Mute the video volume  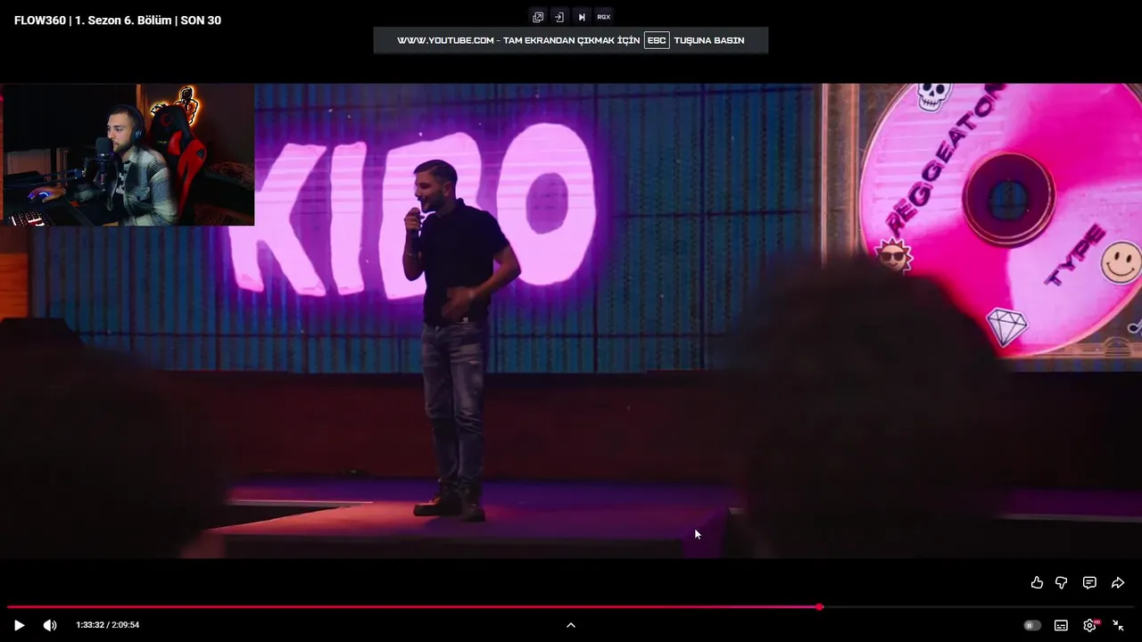[x=50, y=625]
